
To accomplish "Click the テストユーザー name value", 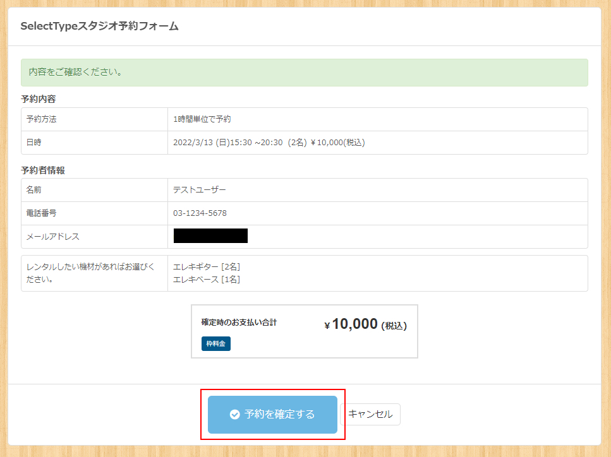I will tap(199, 190).
